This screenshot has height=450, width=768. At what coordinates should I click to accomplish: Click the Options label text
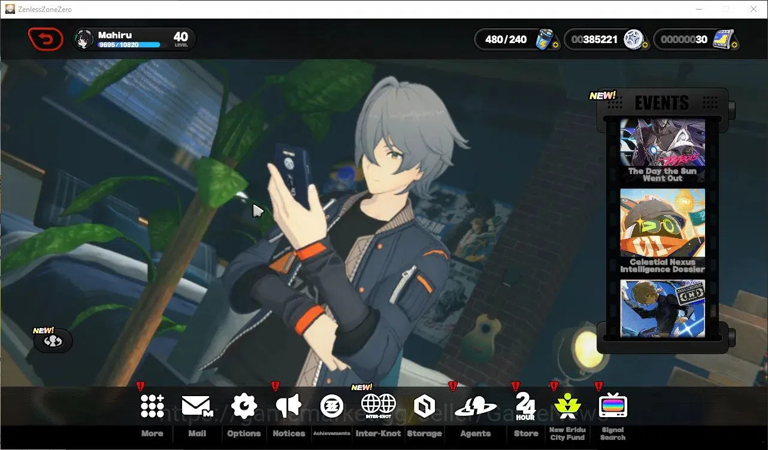[x=244, y=433]
